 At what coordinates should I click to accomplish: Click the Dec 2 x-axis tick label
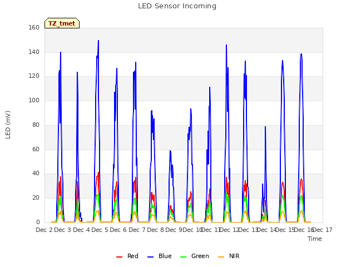click(x=44, y=230)
